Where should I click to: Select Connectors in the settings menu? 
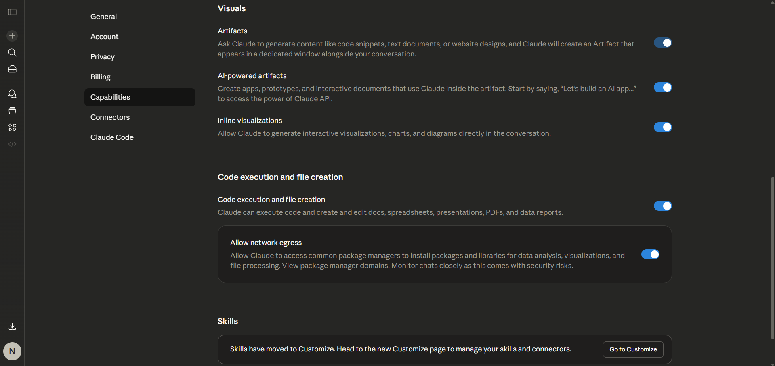pos(109,117)
